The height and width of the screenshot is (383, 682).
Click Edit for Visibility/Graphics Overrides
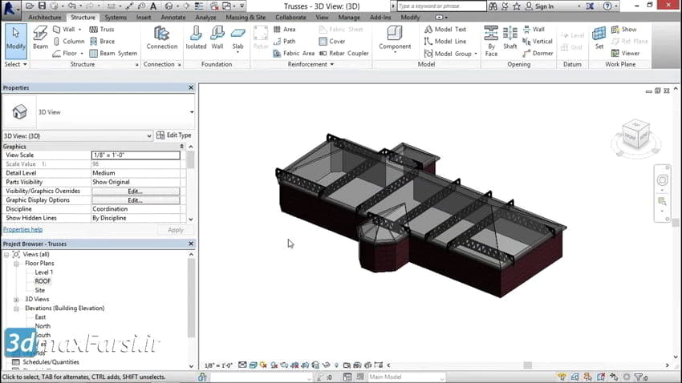[135, 191]
